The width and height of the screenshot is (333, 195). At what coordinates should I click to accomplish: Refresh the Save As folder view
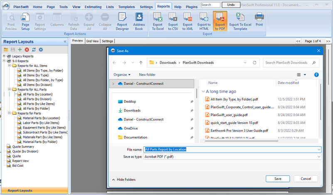pos(254,63)
